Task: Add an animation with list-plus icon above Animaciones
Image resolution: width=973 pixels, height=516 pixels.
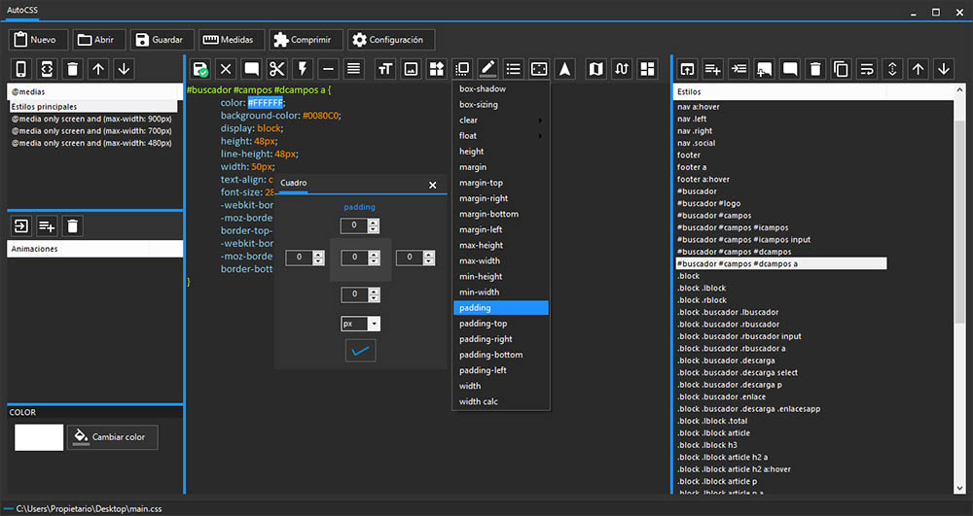Action: click(47, 226)
